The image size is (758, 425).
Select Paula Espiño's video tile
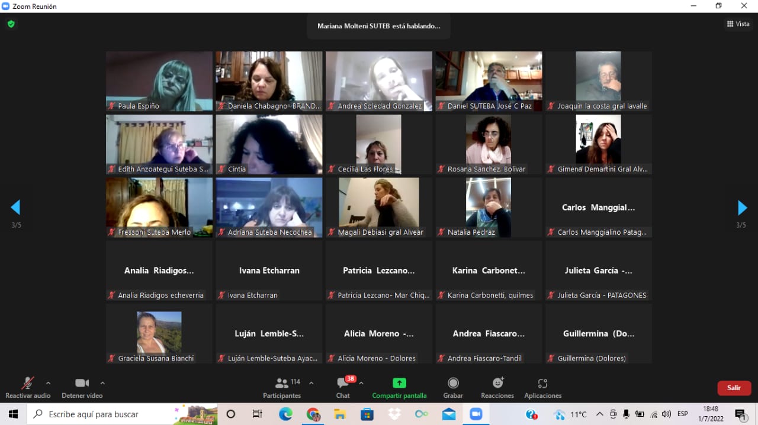pos(159,81)
